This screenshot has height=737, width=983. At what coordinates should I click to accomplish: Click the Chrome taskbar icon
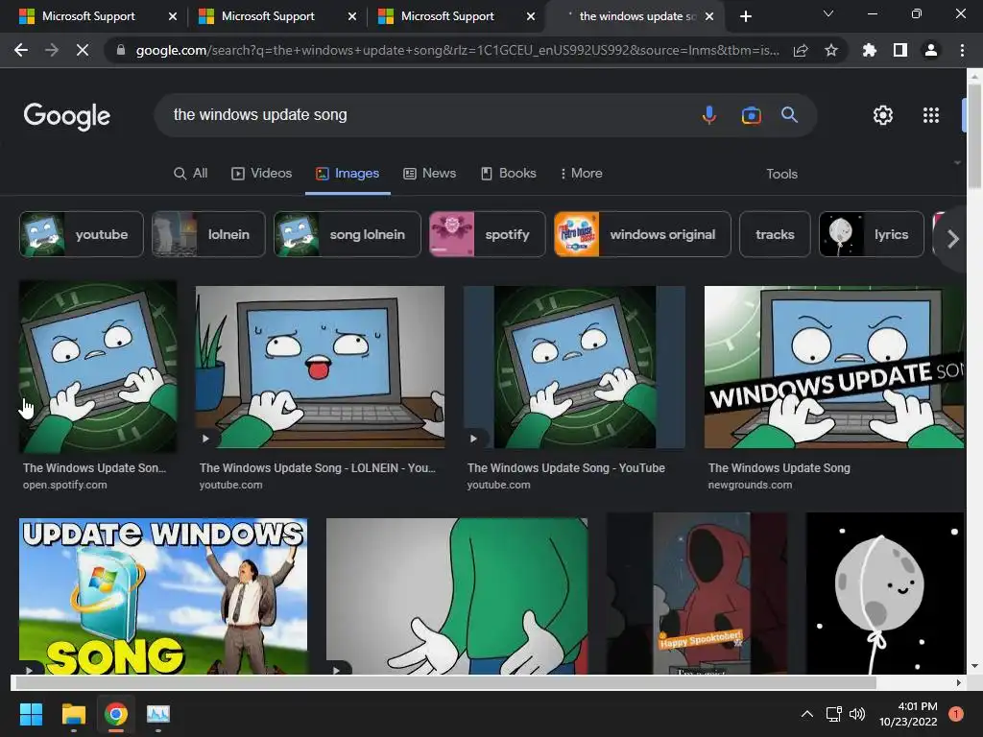point(116,714)
